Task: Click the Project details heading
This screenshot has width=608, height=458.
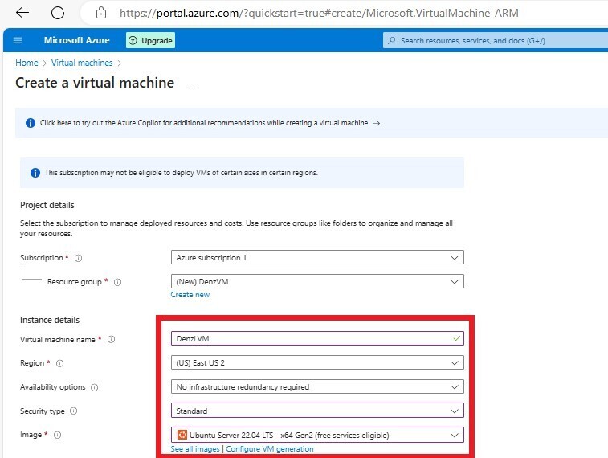Action: click(47, 205)
